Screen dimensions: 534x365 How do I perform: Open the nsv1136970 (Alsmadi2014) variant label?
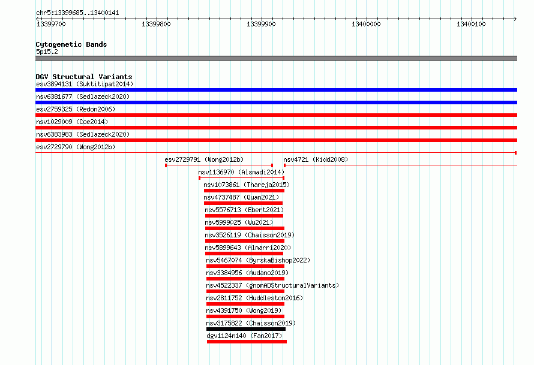[241, 172]
